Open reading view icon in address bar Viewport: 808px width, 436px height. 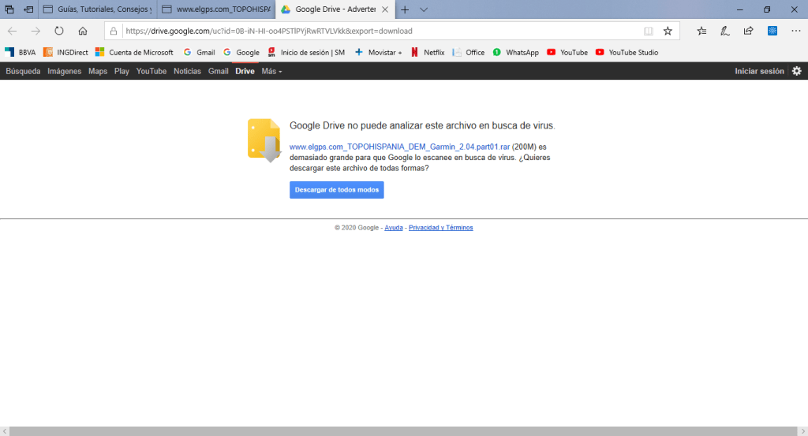[x=649, y=31]
